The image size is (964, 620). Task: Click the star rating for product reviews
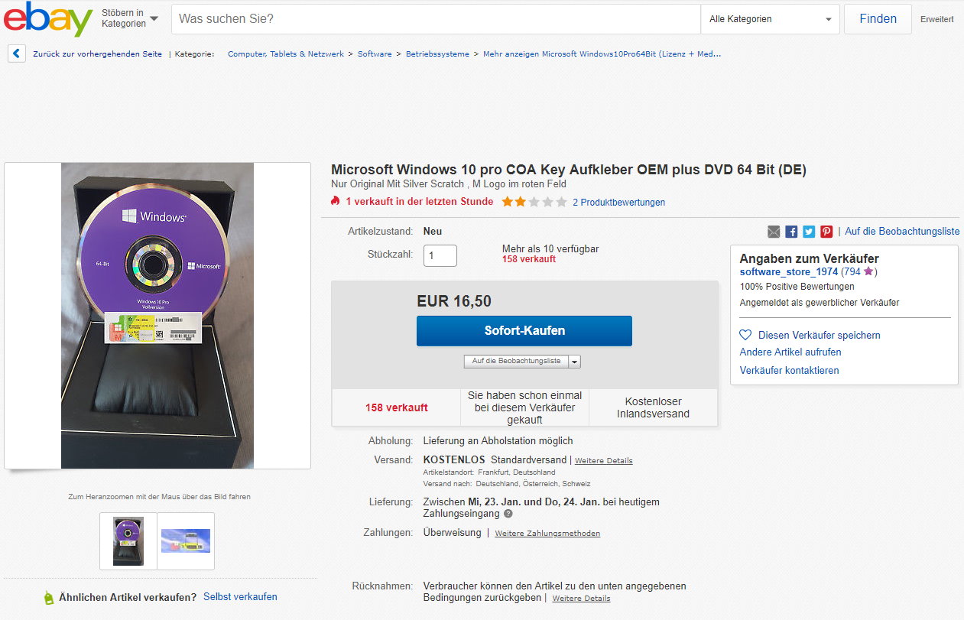point(534,202)
